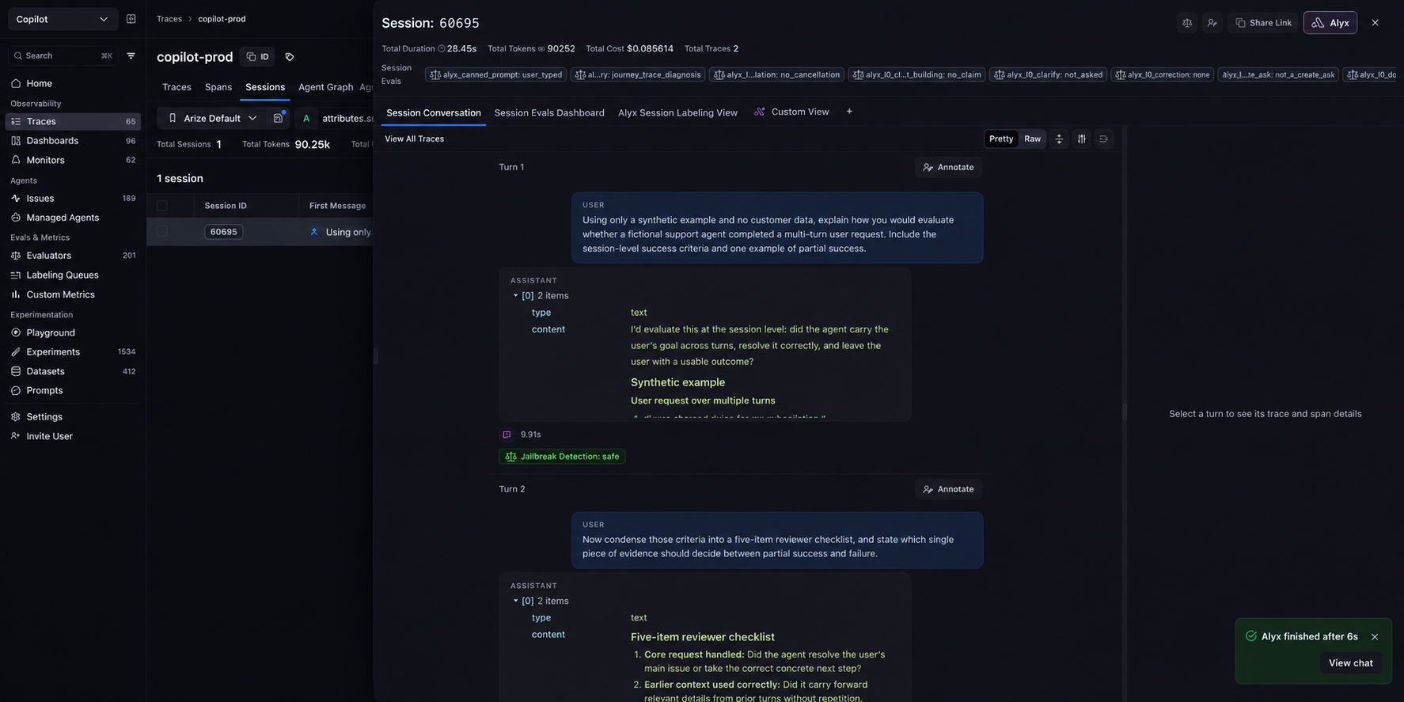Open the Home page in sidebar
This screenshot has height=702, width=1404.
[x=39, y=83]
